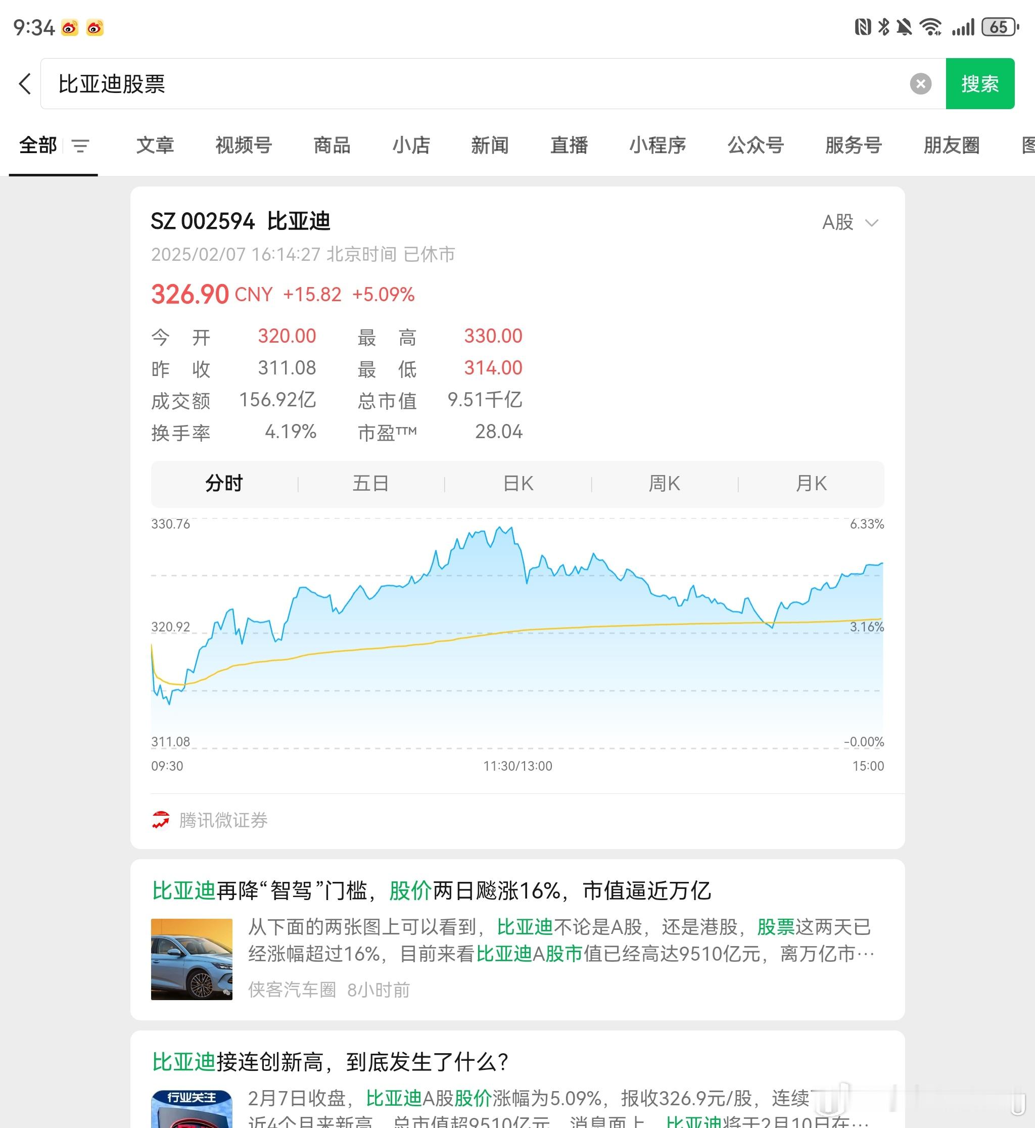Open the 商品 tab
Screen dimensions: 1035x1128
(x=332, y=146)
